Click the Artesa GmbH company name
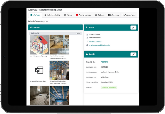Viewport: 165px width, 114px height. pyautogui.click(x=95, y=34)
